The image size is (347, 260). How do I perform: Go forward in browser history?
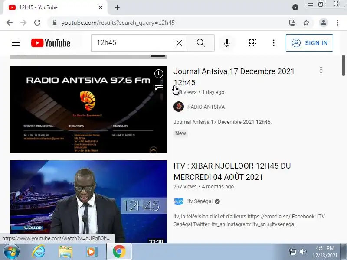tap(23, 23)
